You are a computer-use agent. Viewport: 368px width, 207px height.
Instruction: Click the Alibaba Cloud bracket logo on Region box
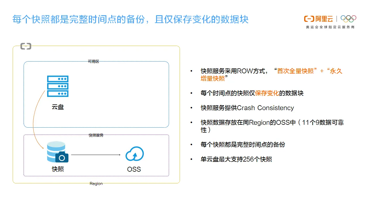[x=26, y=46]
